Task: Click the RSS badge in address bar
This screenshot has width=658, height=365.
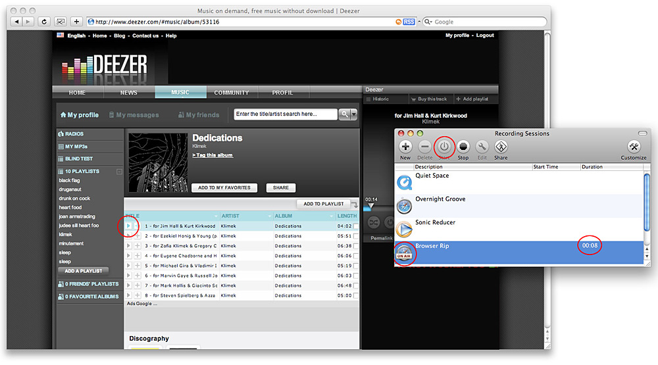Action: point(409,22)
